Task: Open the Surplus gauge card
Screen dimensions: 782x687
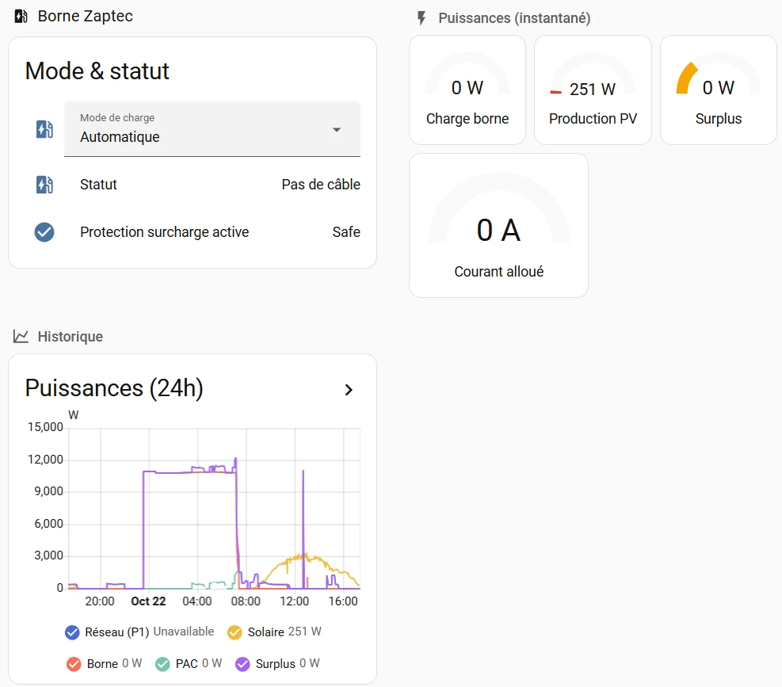Action: tap(719, 90)
